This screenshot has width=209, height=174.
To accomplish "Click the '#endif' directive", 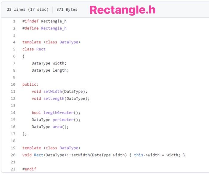I will point(29,169).
